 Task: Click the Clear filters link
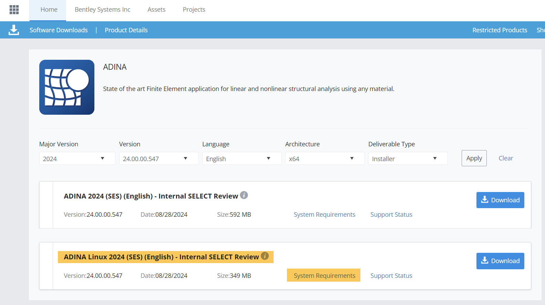click(x=506, y=158)
